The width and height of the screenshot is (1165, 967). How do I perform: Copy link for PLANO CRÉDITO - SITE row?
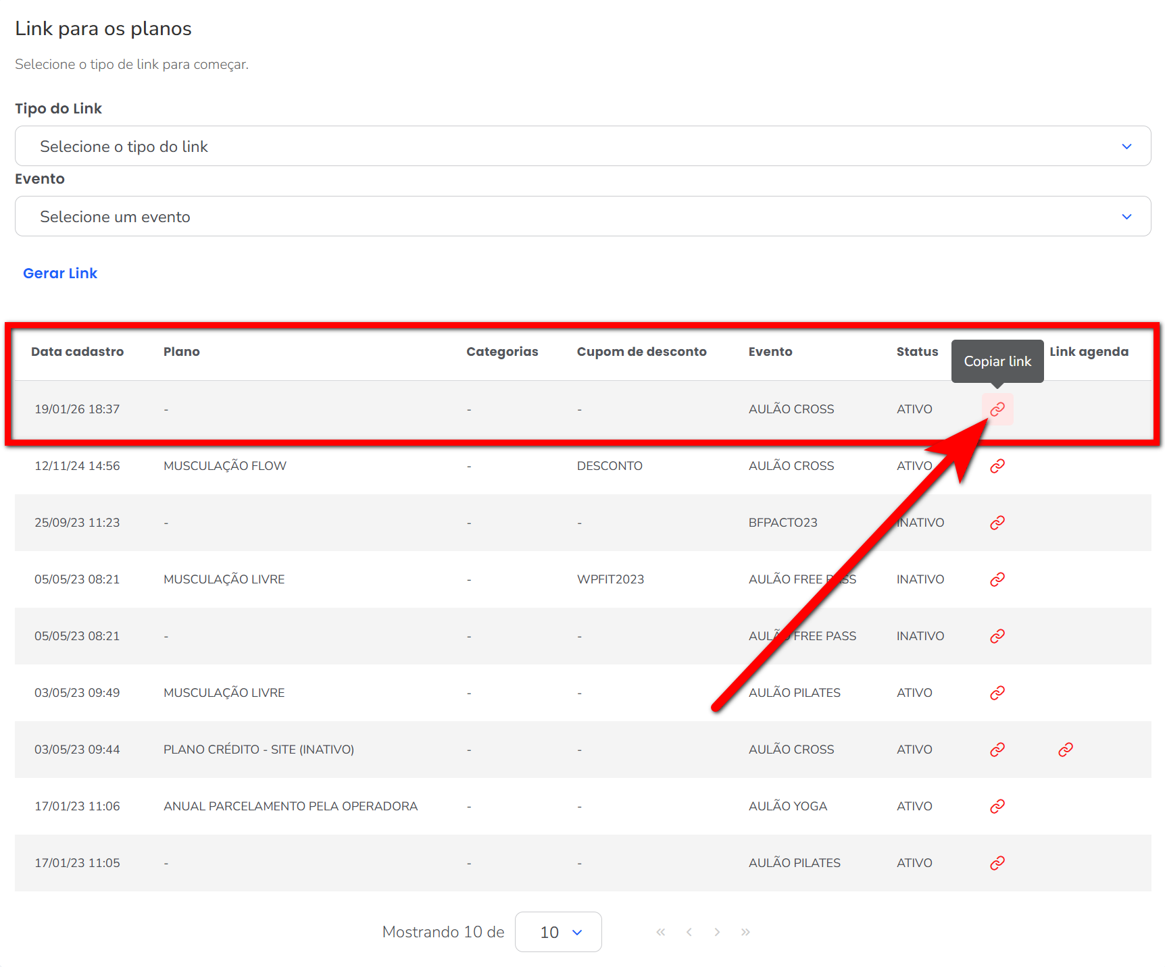(x=997, y=750)
